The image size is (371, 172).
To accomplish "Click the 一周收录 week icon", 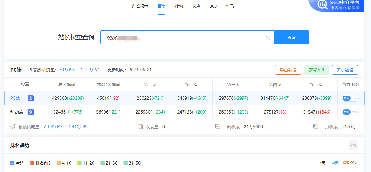I will [x=218, y=126].
